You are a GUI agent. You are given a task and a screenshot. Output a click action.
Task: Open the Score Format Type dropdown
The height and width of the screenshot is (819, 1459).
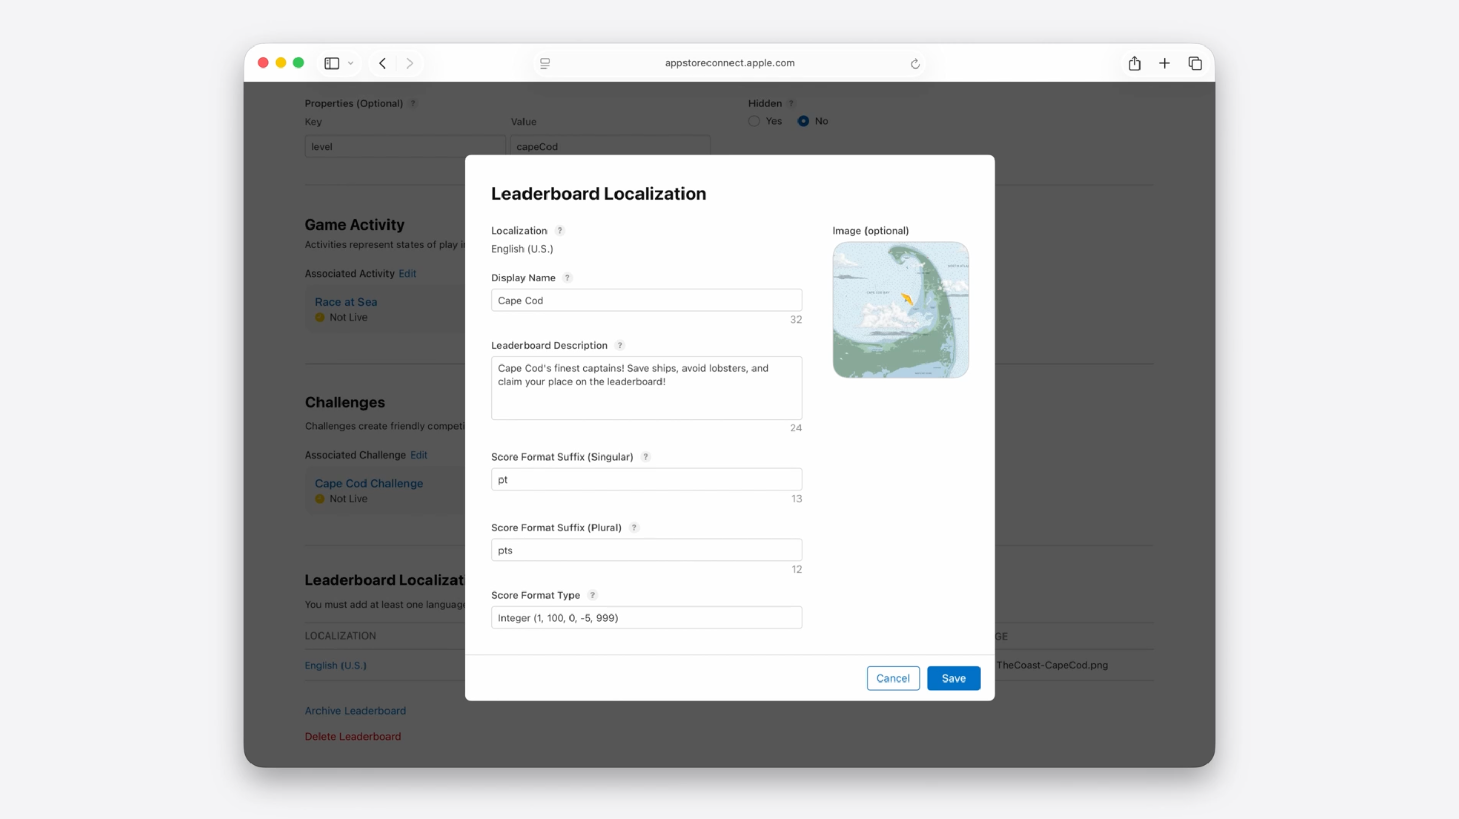click(646, 618)
